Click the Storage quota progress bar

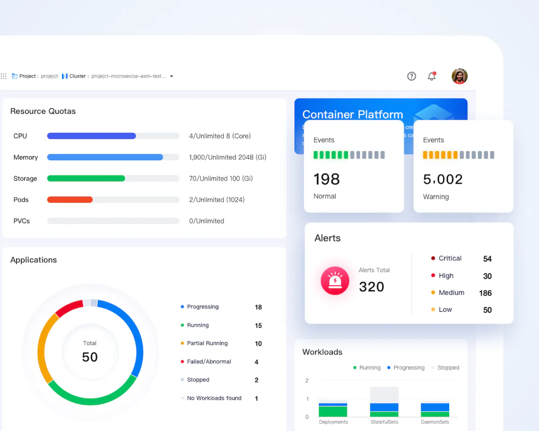[x=113, y=179]
